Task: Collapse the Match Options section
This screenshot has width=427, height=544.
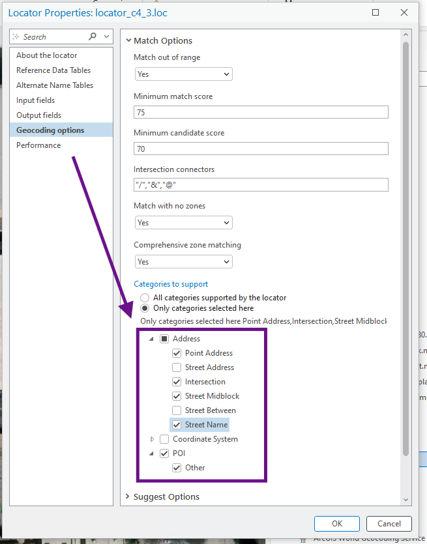Action: (x=128, y=40)
